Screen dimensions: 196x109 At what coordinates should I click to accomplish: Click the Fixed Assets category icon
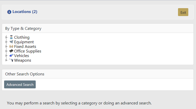(11, 47)
